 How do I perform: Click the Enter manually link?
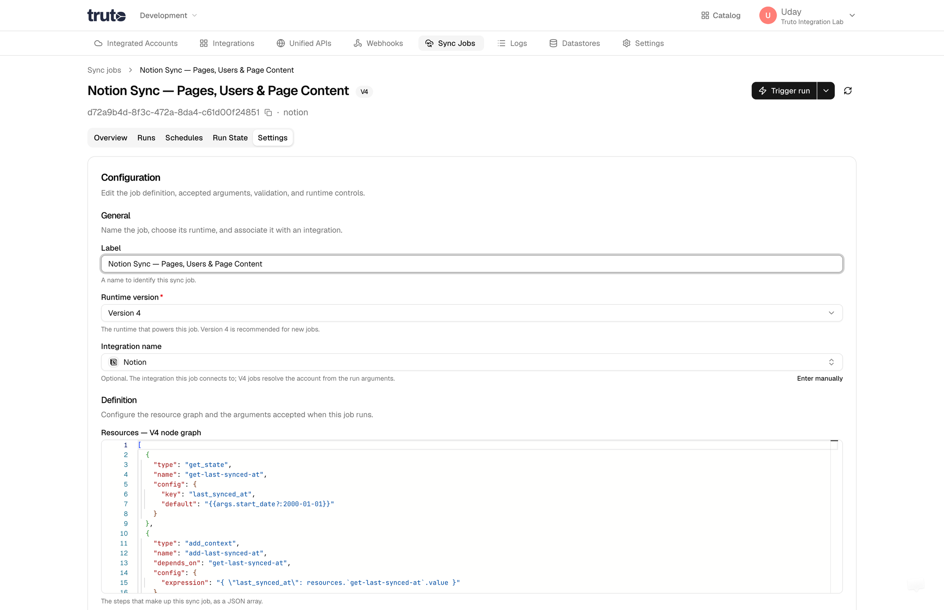click(x=820, y=378)
